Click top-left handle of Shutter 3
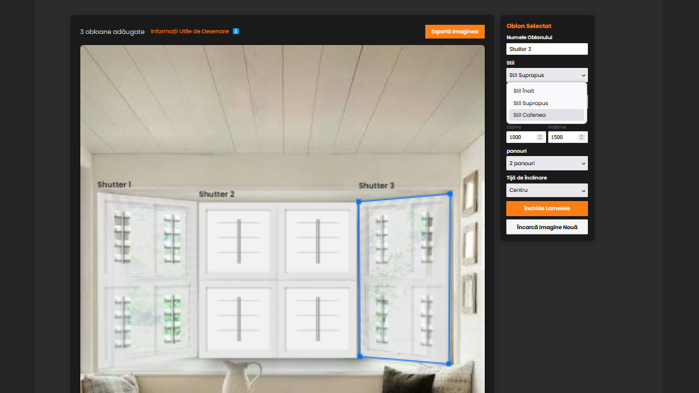 [x=359, y=202]
